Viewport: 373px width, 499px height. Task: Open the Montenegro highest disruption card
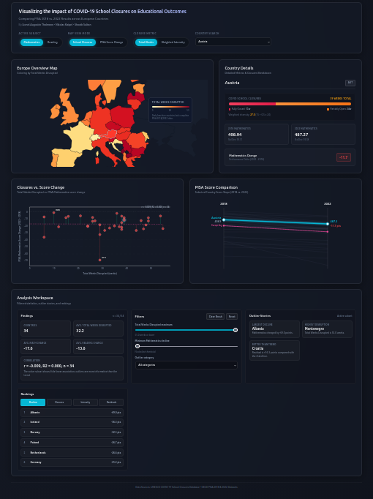pyautogui.click(x=327, y=329)
